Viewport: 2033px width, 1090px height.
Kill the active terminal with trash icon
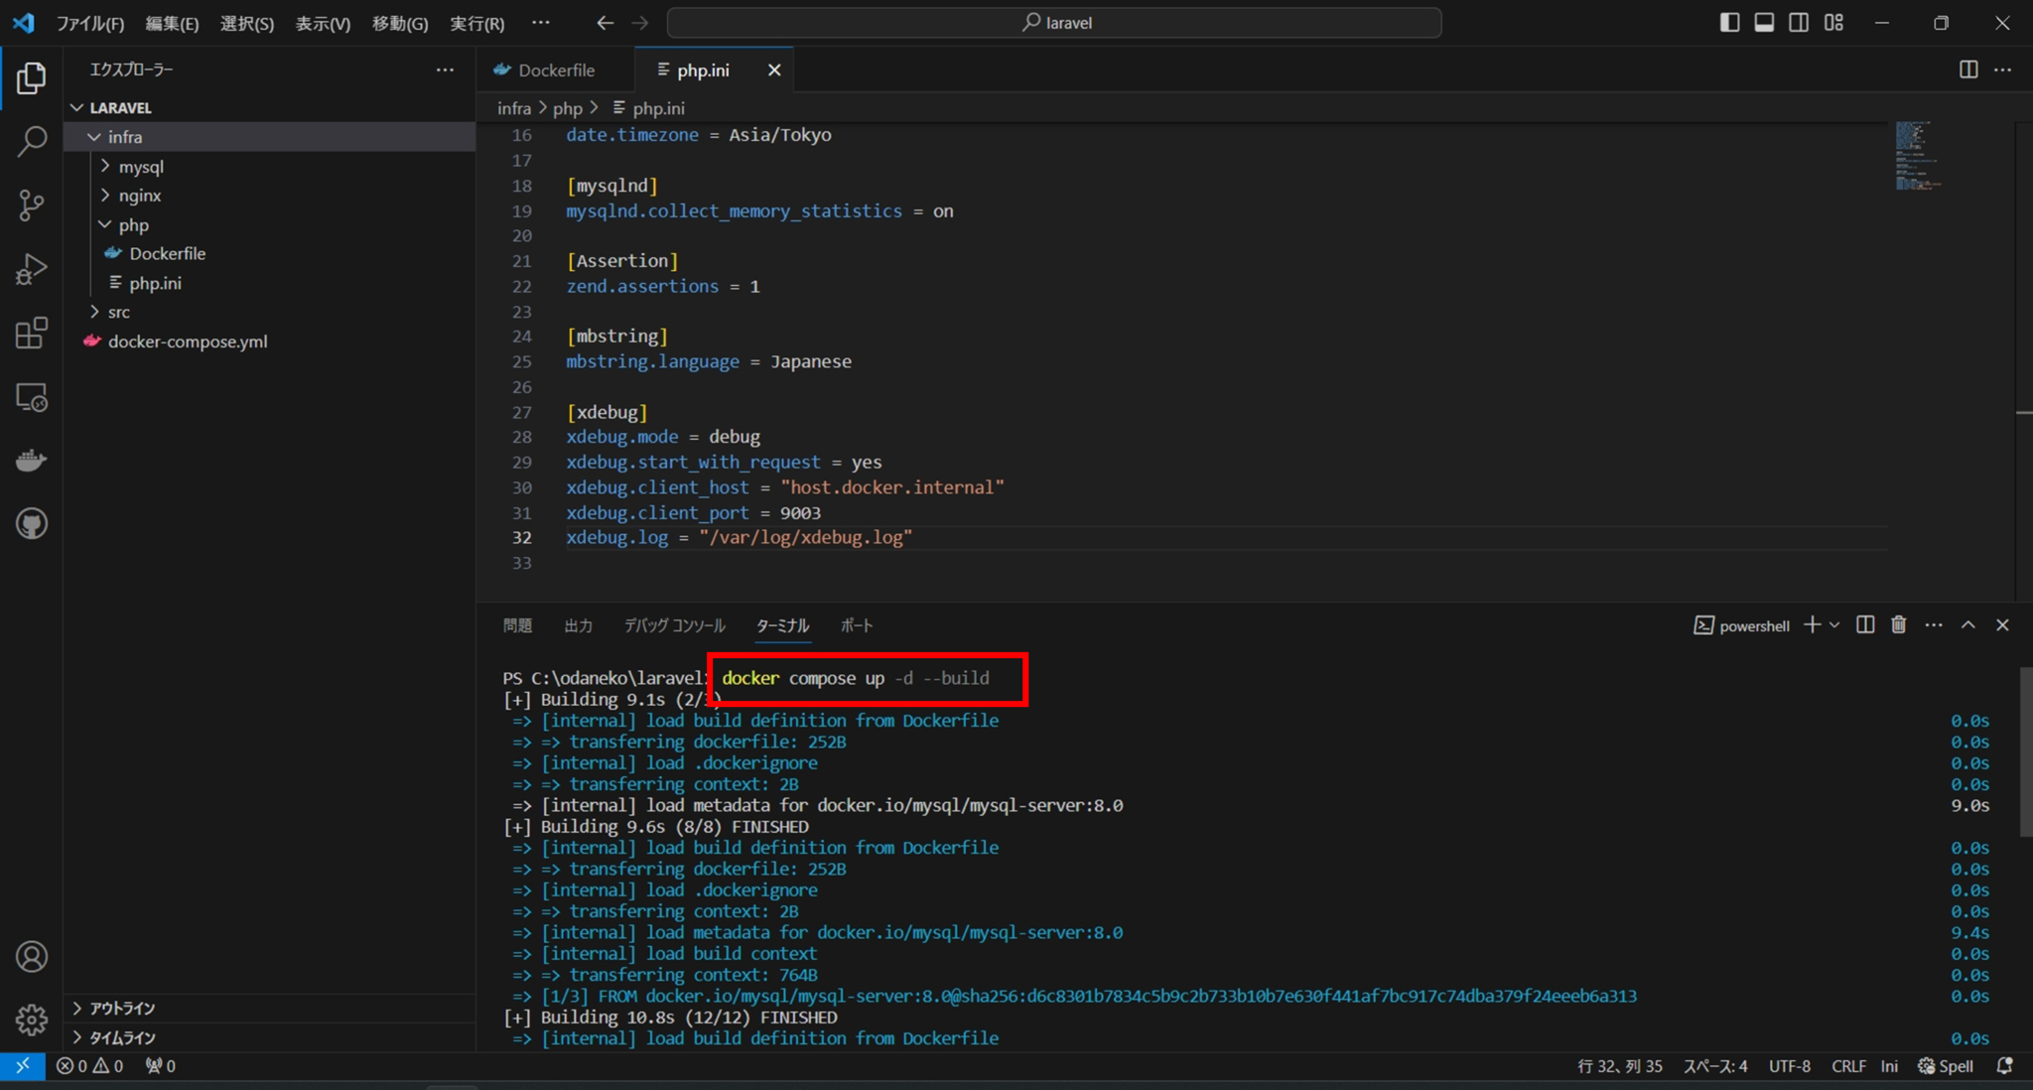[1897, 625]
